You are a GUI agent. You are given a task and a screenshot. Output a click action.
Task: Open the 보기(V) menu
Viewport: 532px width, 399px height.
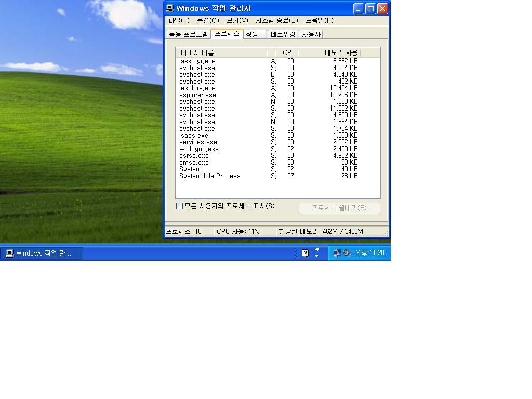(237, 20)
